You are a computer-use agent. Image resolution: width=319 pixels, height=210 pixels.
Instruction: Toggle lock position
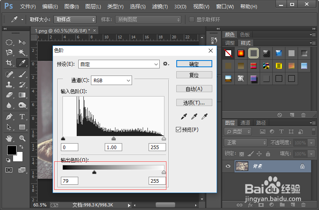(x=259, y=153)
